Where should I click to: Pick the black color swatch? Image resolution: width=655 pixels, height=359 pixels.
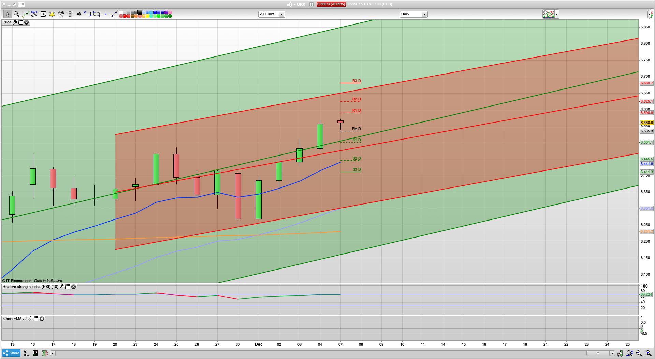tap(140, 12)
